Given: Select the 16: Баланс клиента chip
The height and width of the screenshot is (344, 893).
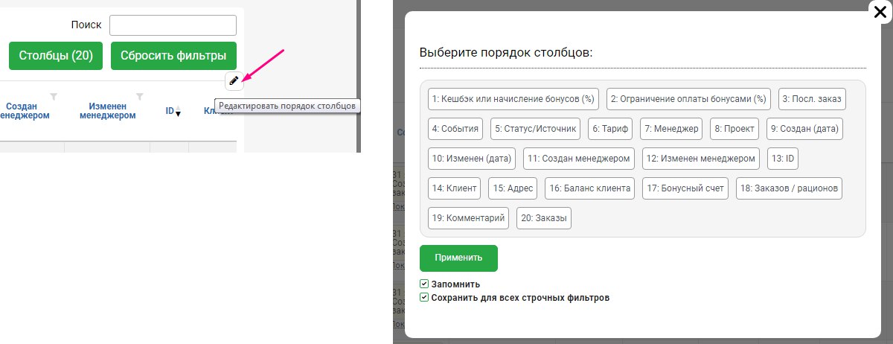Looking at the screenshot, I should click(589, 188).
